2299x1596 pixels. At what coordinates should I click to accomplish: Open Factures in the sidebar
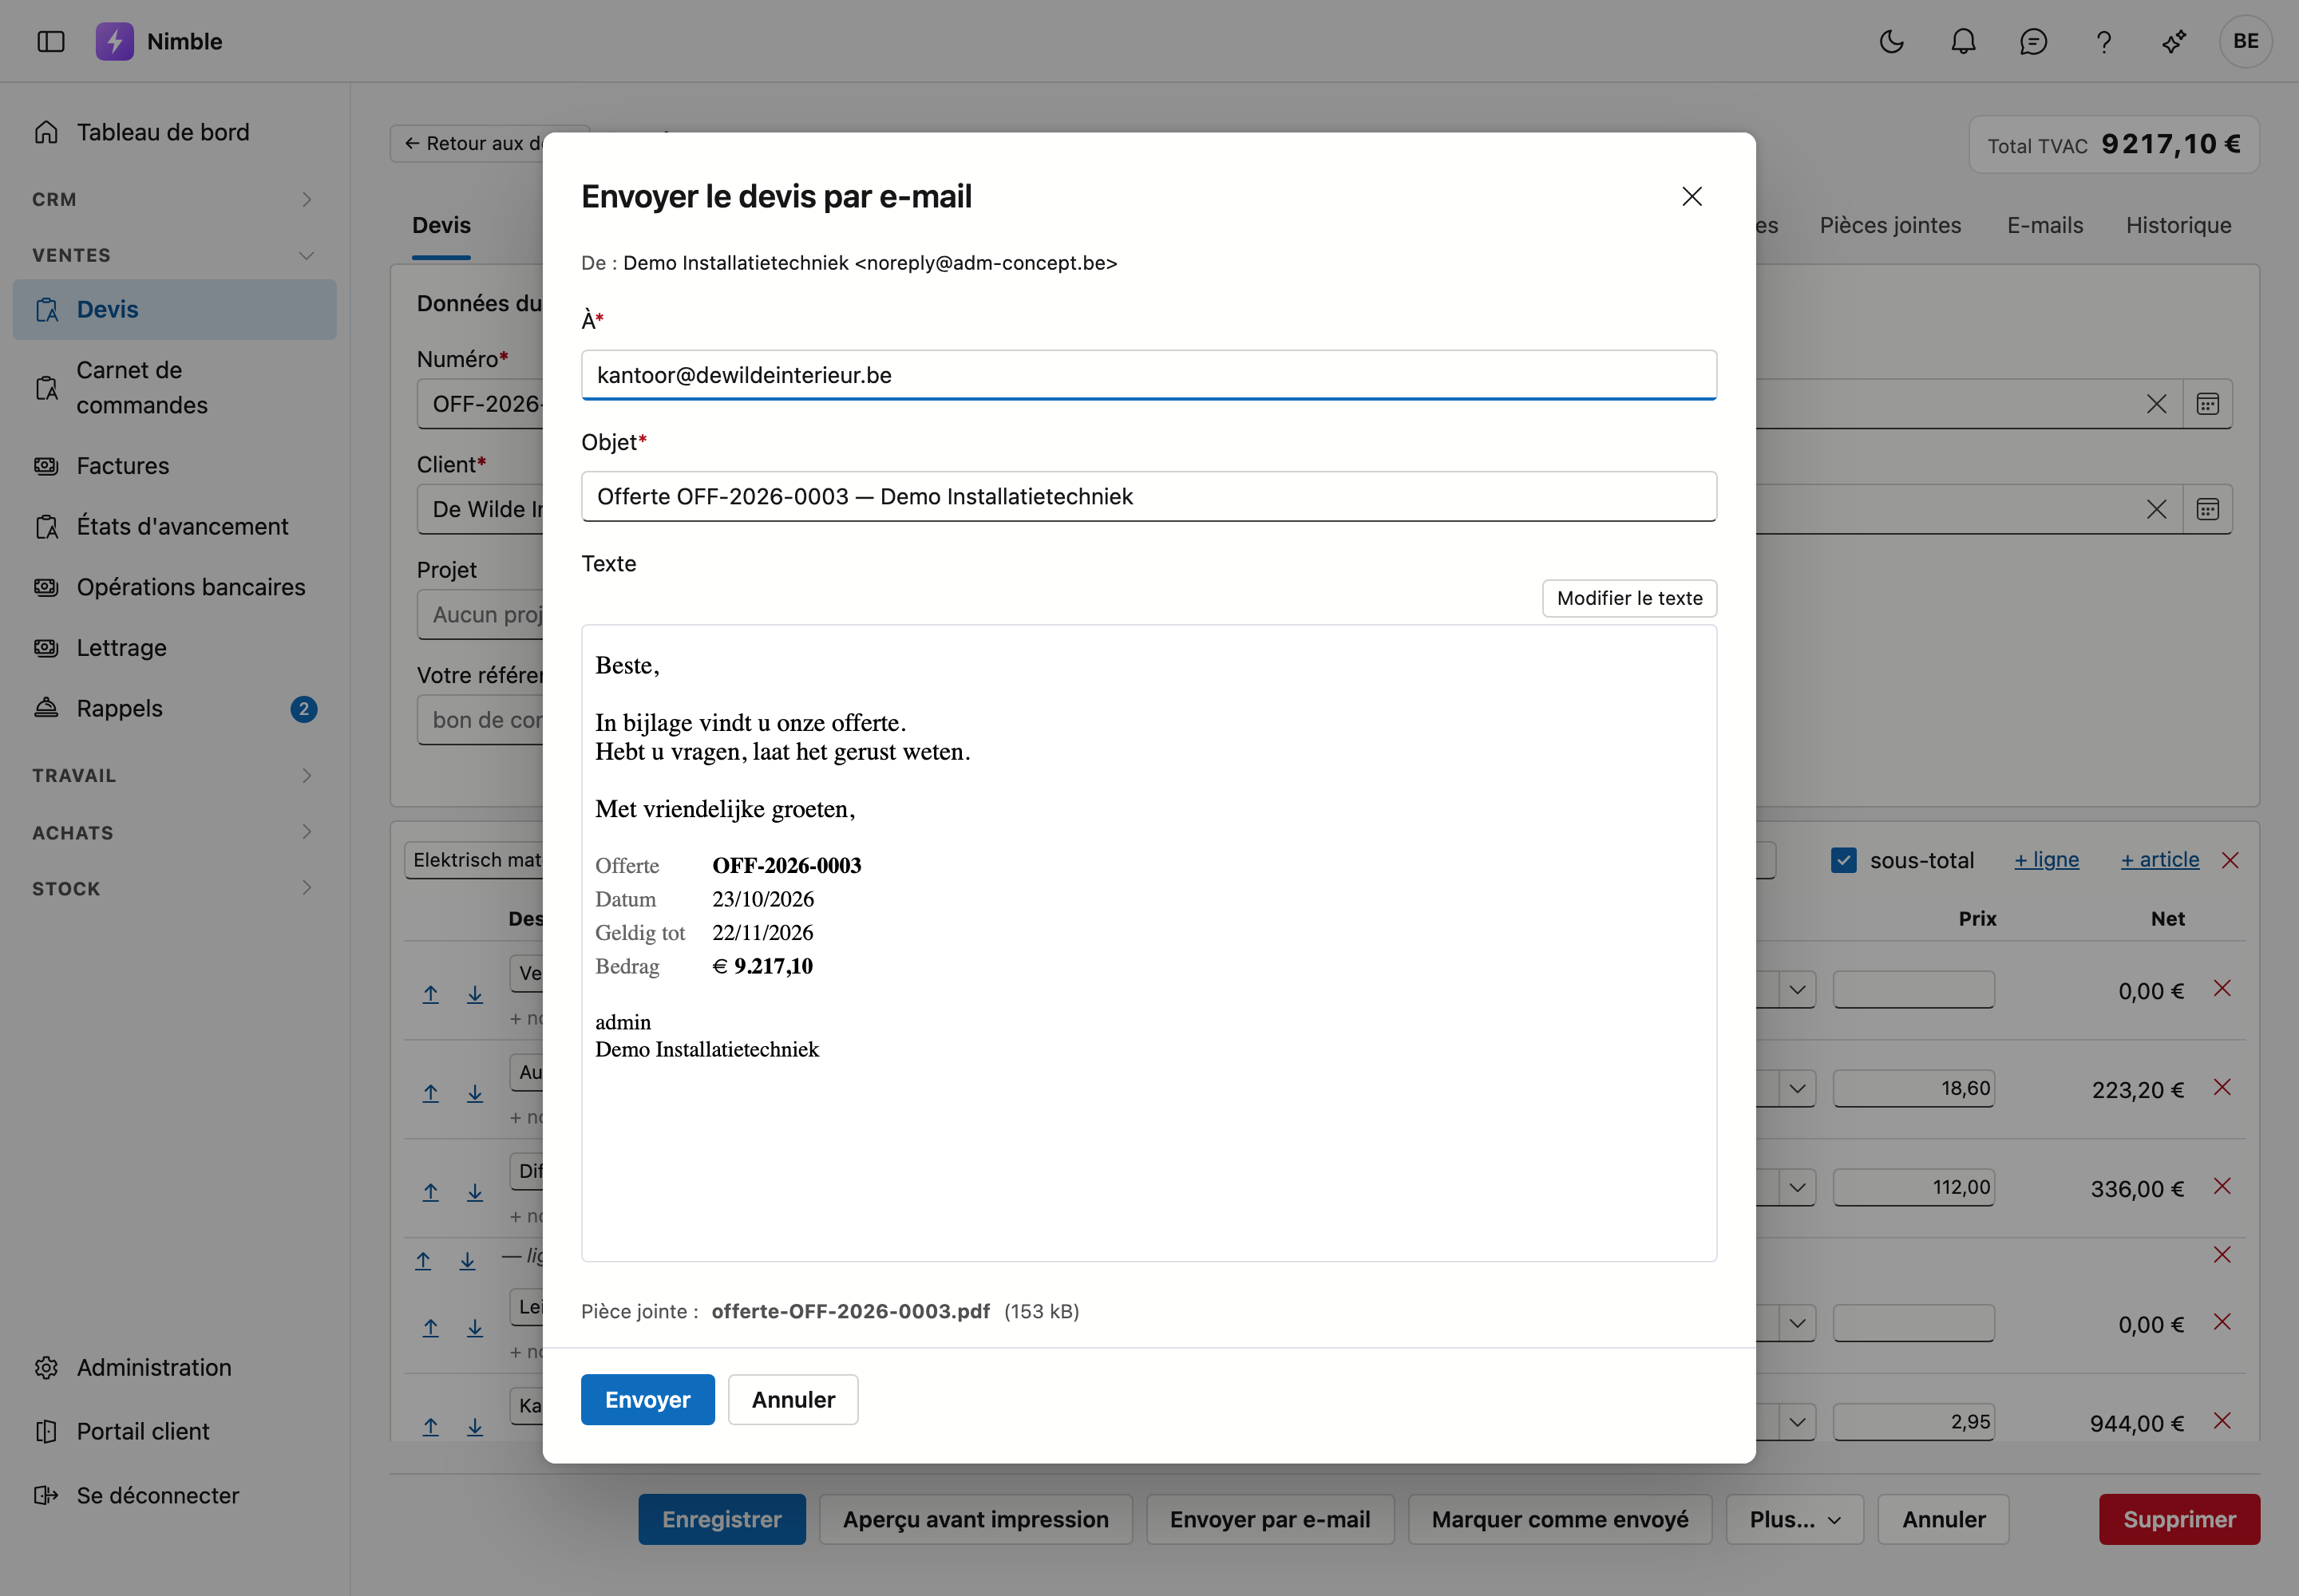click(174, 466)
